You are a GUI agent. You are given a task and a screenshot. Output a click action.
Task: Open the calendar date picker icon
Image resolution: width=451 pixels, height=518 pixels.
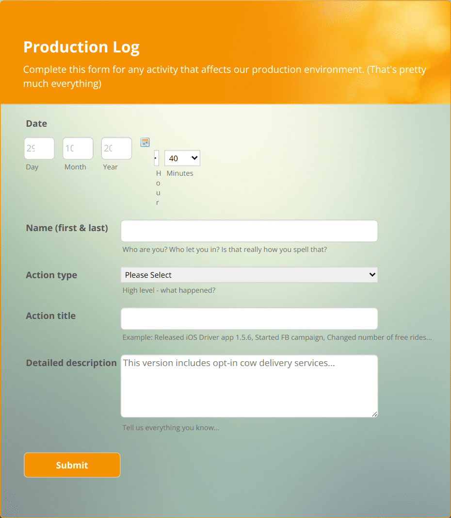[145, 142]
